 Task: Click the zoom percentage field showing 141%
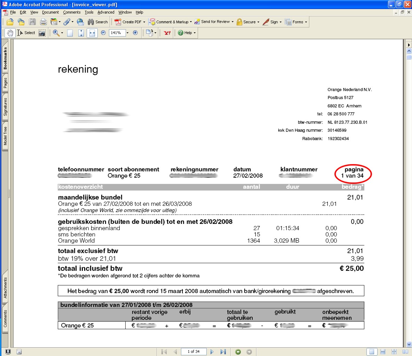tap(117, 33)
